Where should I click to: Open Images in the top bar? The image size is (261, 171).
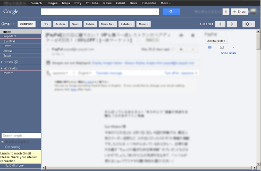pos(52,3)
